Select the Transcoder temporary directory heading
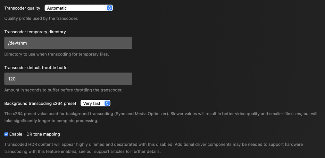Viewport: 325px width, 158px height. pyautogui.click(x=35, y=32)
